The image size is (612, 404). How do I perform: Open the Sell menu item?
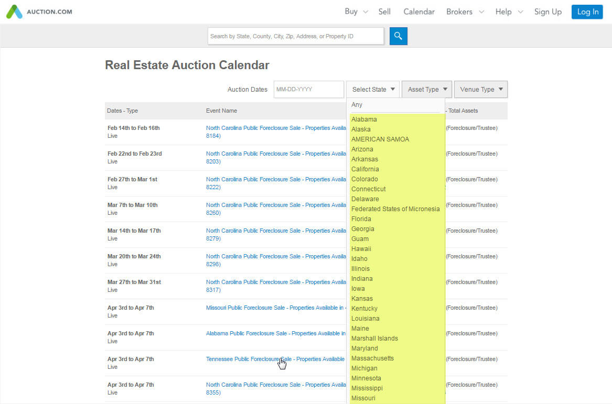[384, 12]
